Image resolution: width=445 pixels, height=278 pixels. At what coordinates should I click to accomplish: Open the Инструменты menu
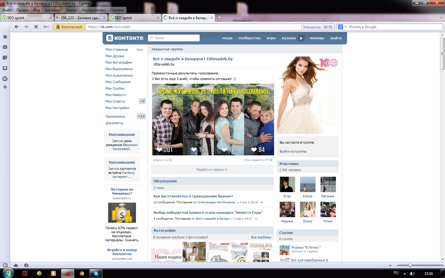(x=93, y=10)
